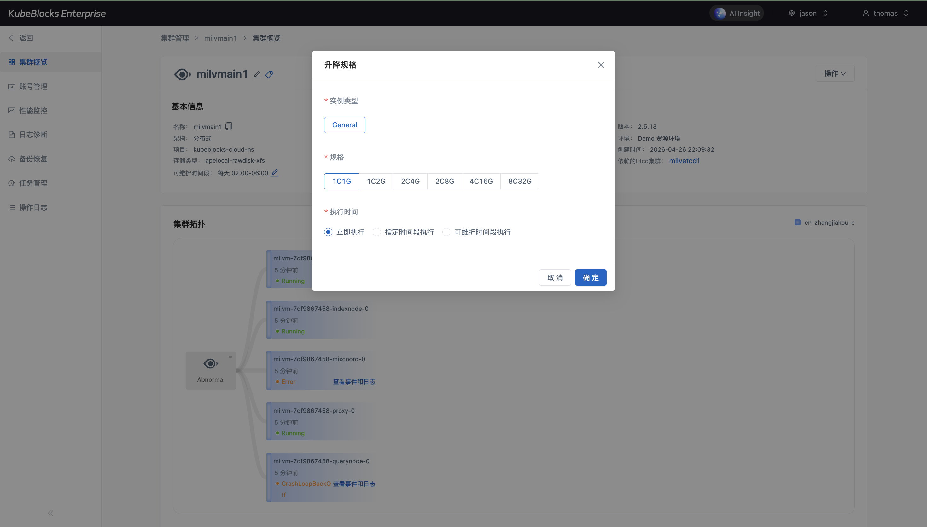Screen dimensions: 927x527
Task: Click the back arrow 返回
Action: click(x=21, y=38)
